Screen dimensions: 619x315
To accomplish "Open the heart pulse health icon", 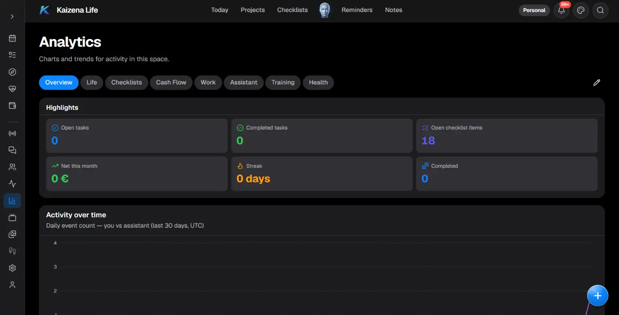I will [12, 89].
